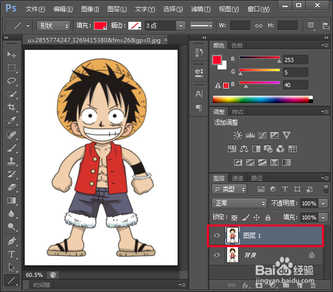Open the tool preset picker arrow
This screenshot has width=333, height=292.
pos(28,26)
